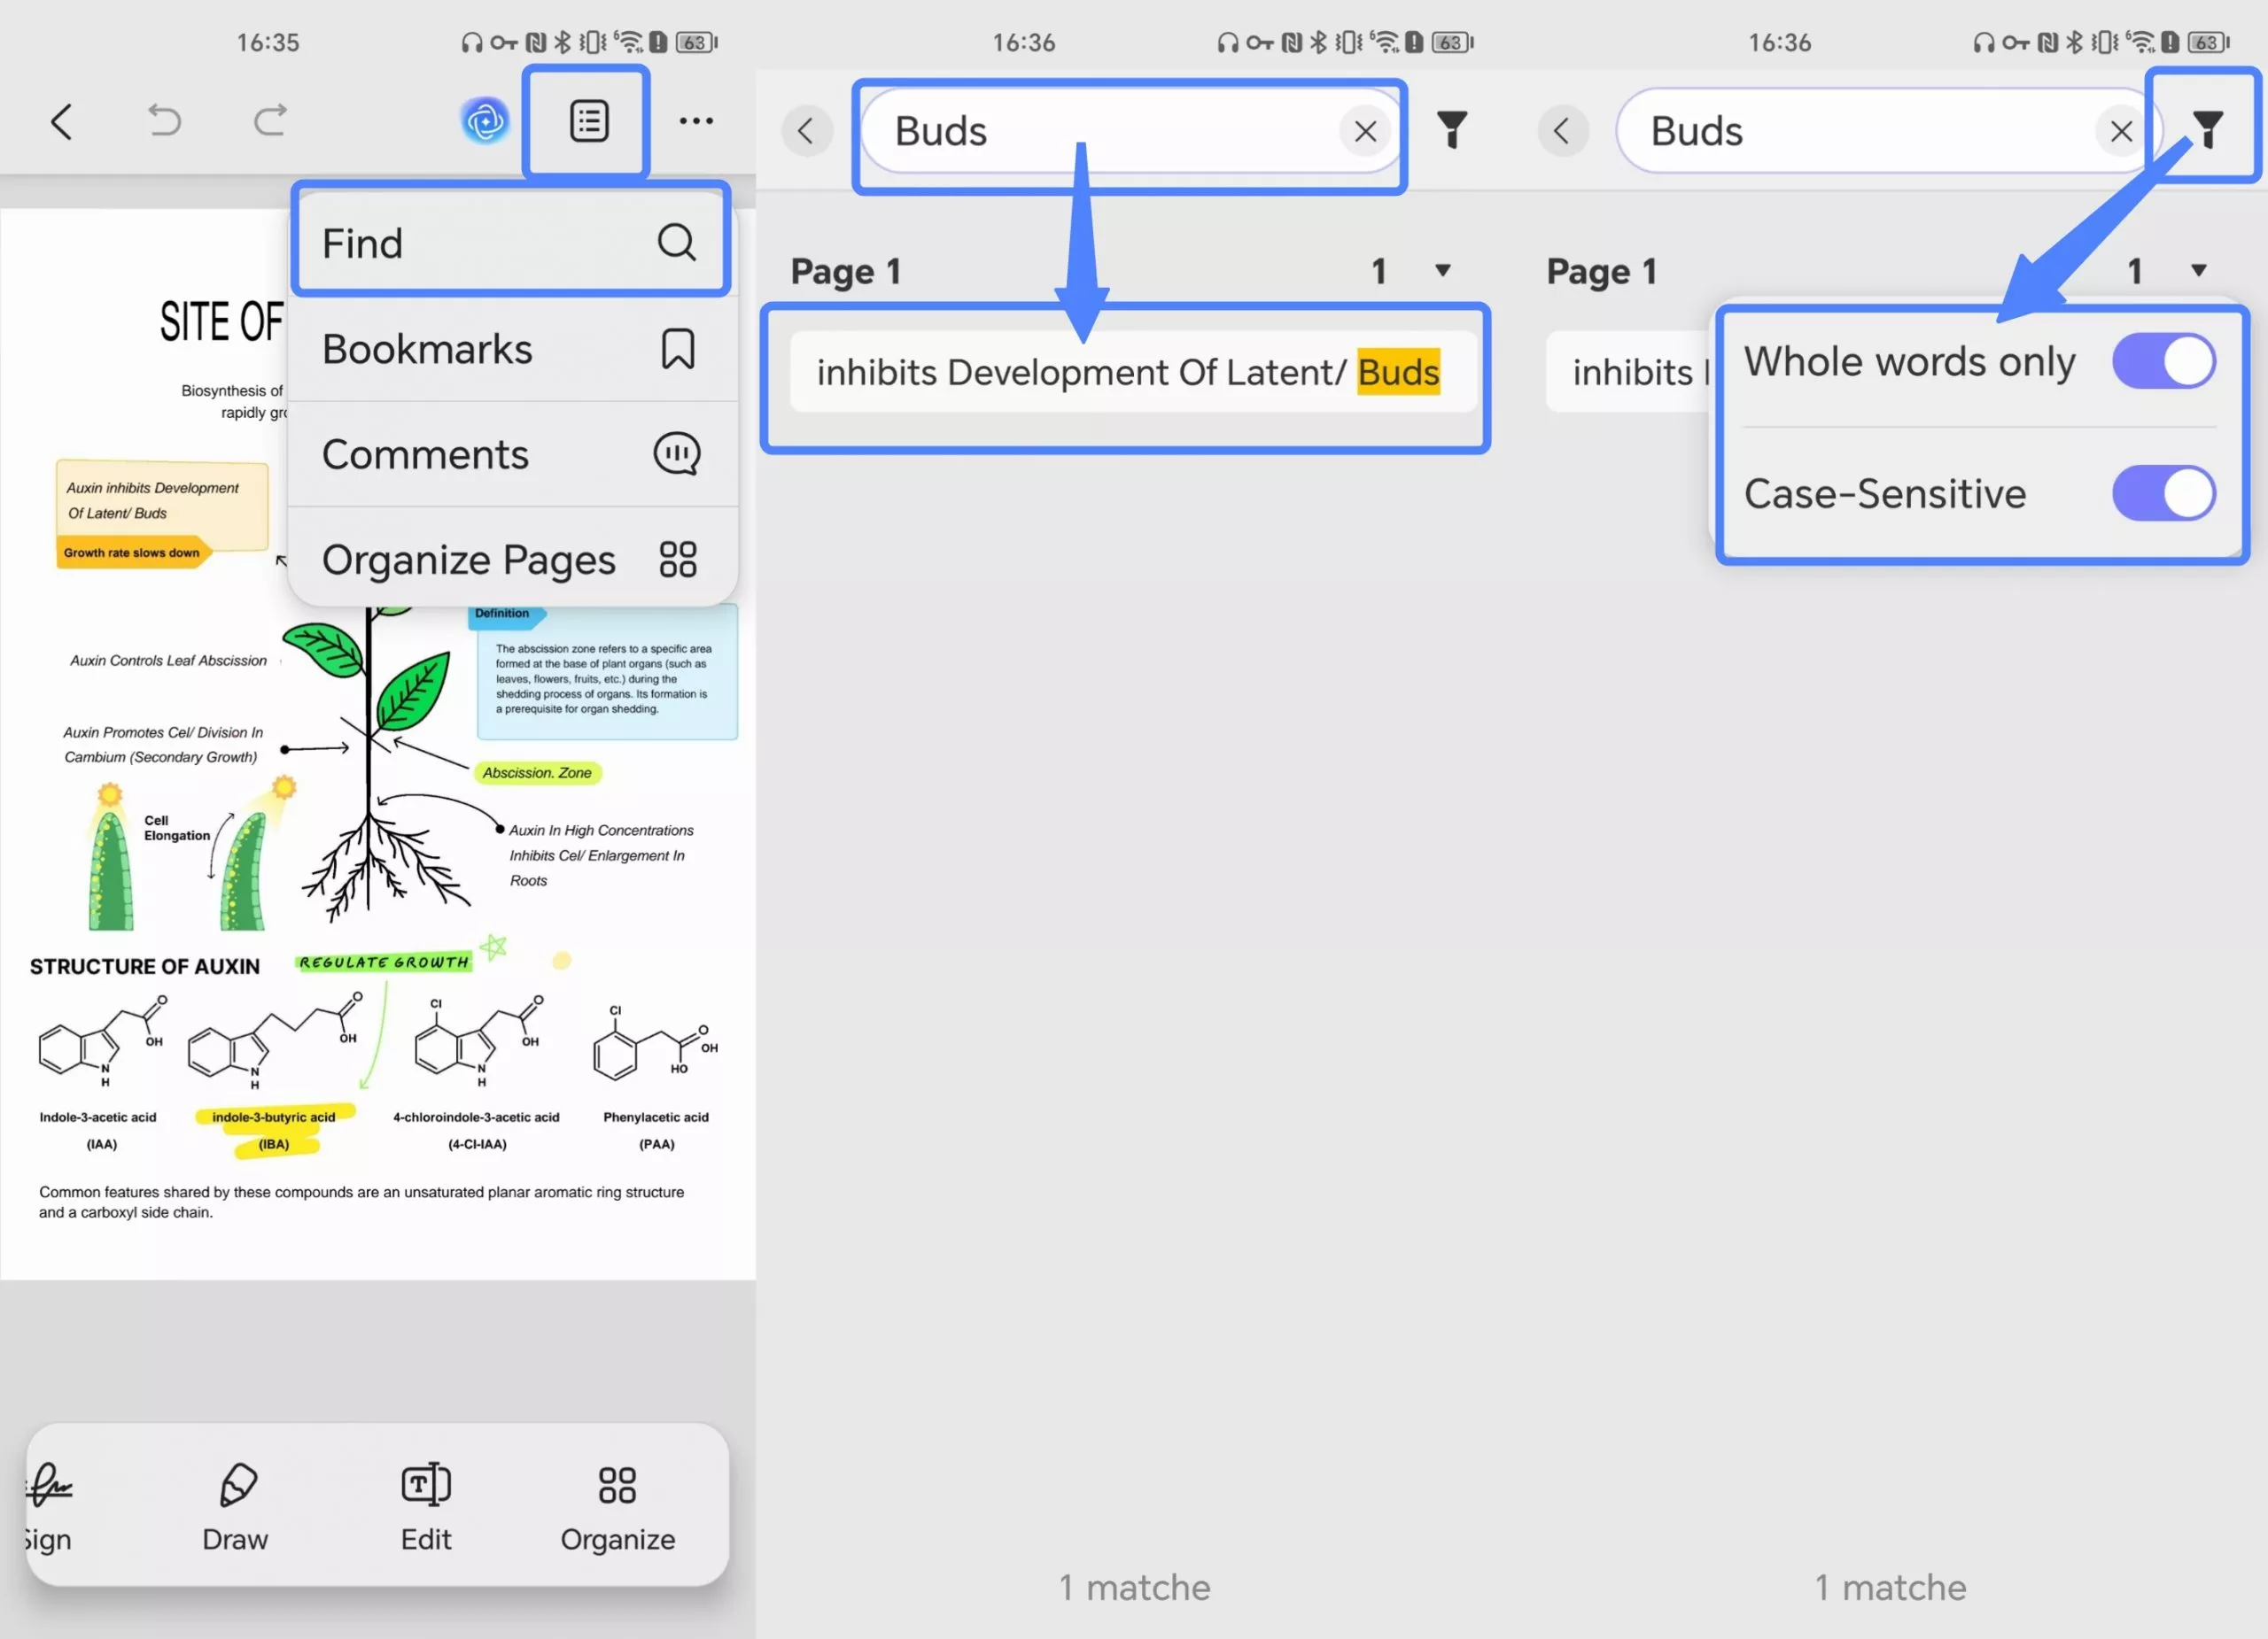Viewport: 2268px width, 1639px height.
Task: Open the blue AI assistant icon
Action: [x=485, y=121]
